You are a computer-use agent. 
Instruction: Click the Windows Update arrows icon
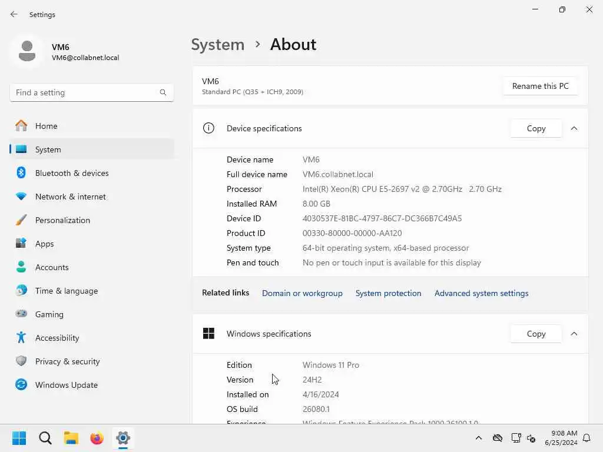point(21,384)
